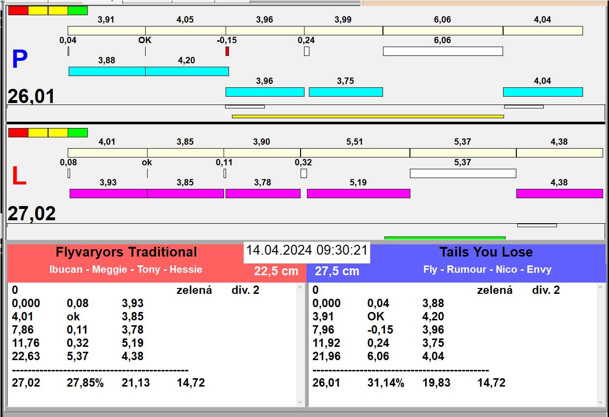Select the cyan 4,04 bar in lane P
Image resolution: width=609 pixels, height=417 pixels.
coord(543,92)
